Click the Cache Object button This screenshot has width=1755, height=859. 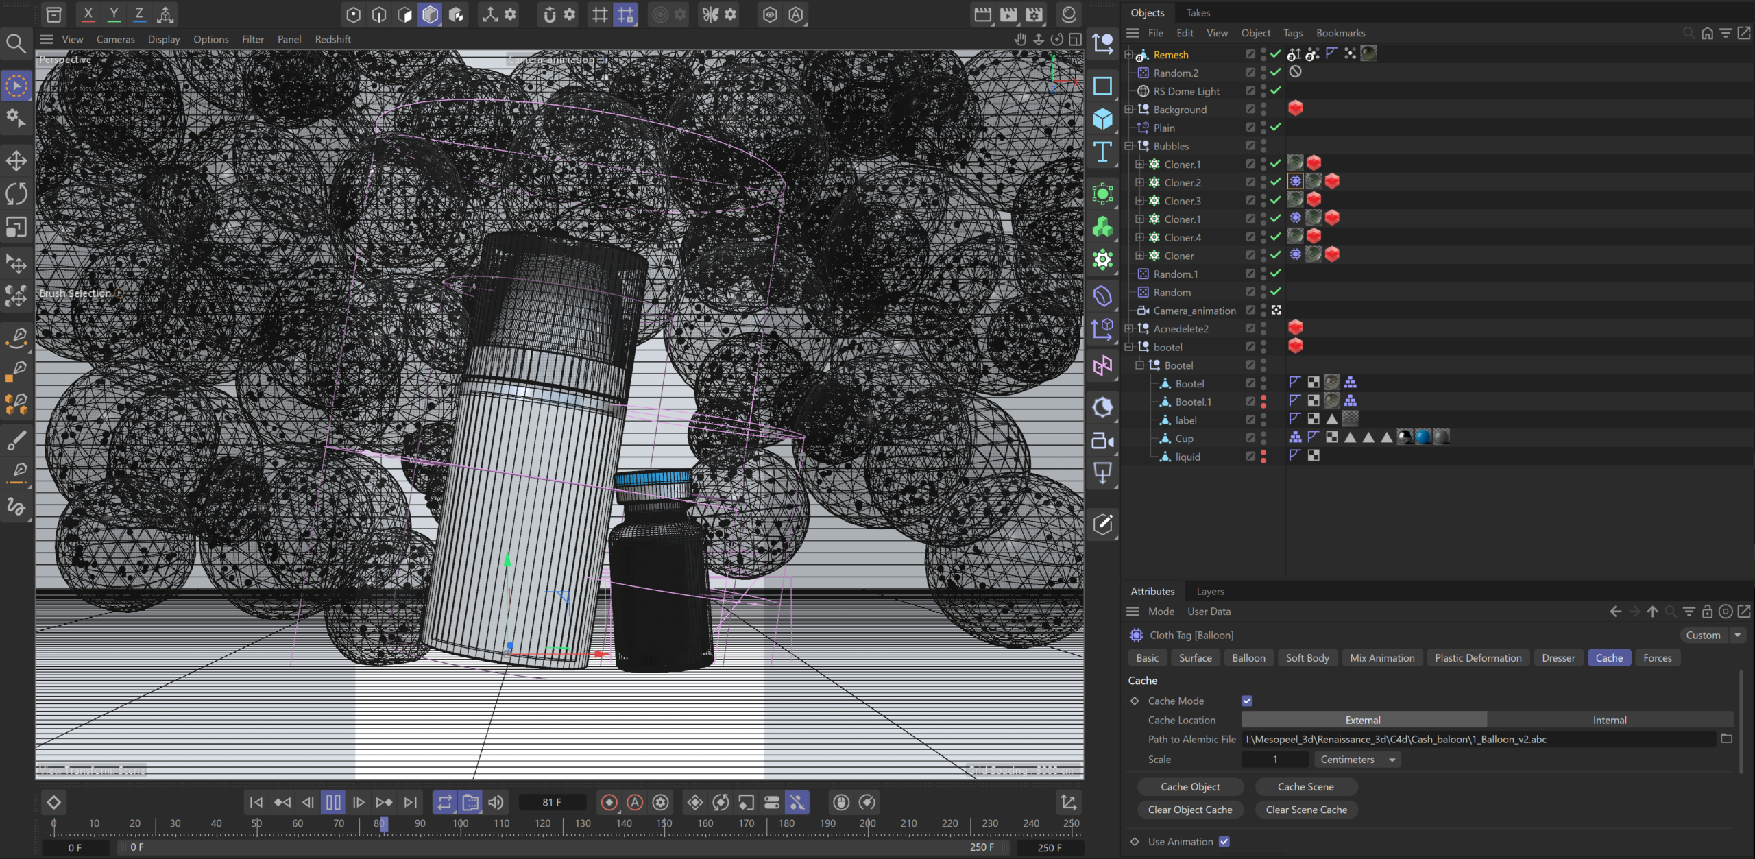(x=1190, y=787)
